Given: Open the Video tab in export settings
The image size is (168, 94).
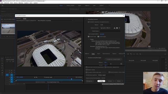Looking at the screenshot, I should (93, 54).
